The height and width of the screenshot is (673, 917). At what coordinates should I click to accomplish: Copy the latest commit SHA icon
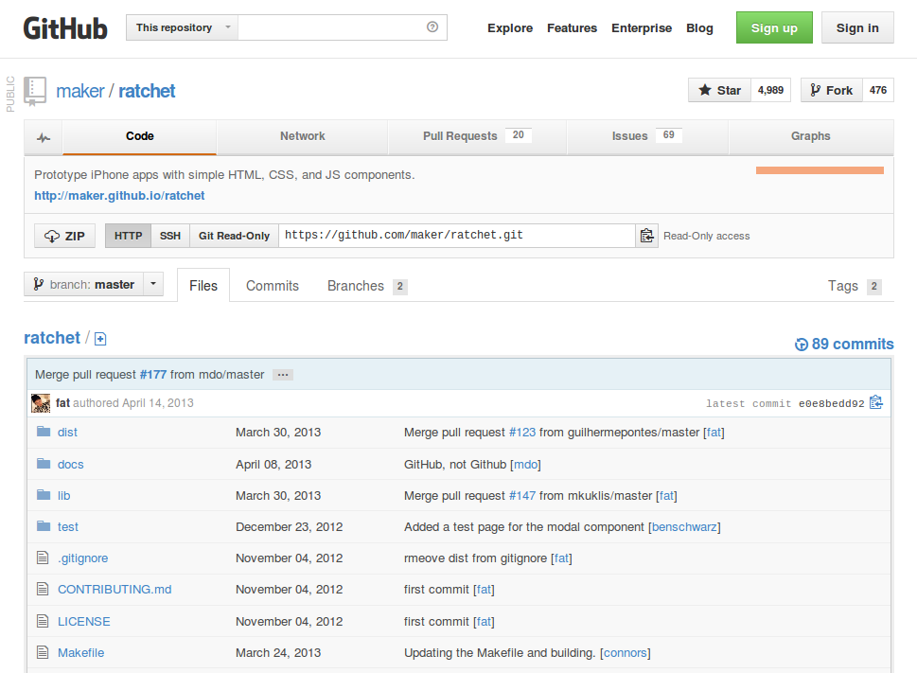tap(875, 402)
